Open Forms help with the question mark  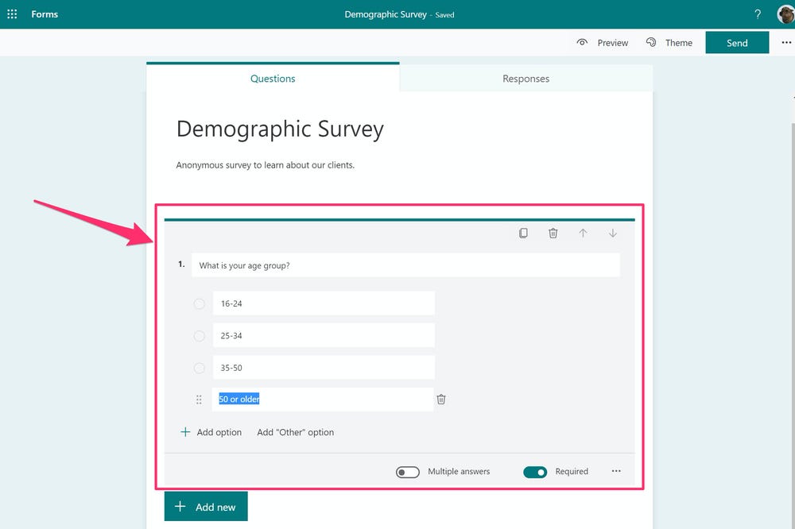tap(757, 14)
